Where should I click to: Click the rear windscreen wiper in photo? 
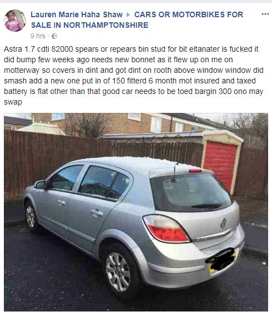206,206
